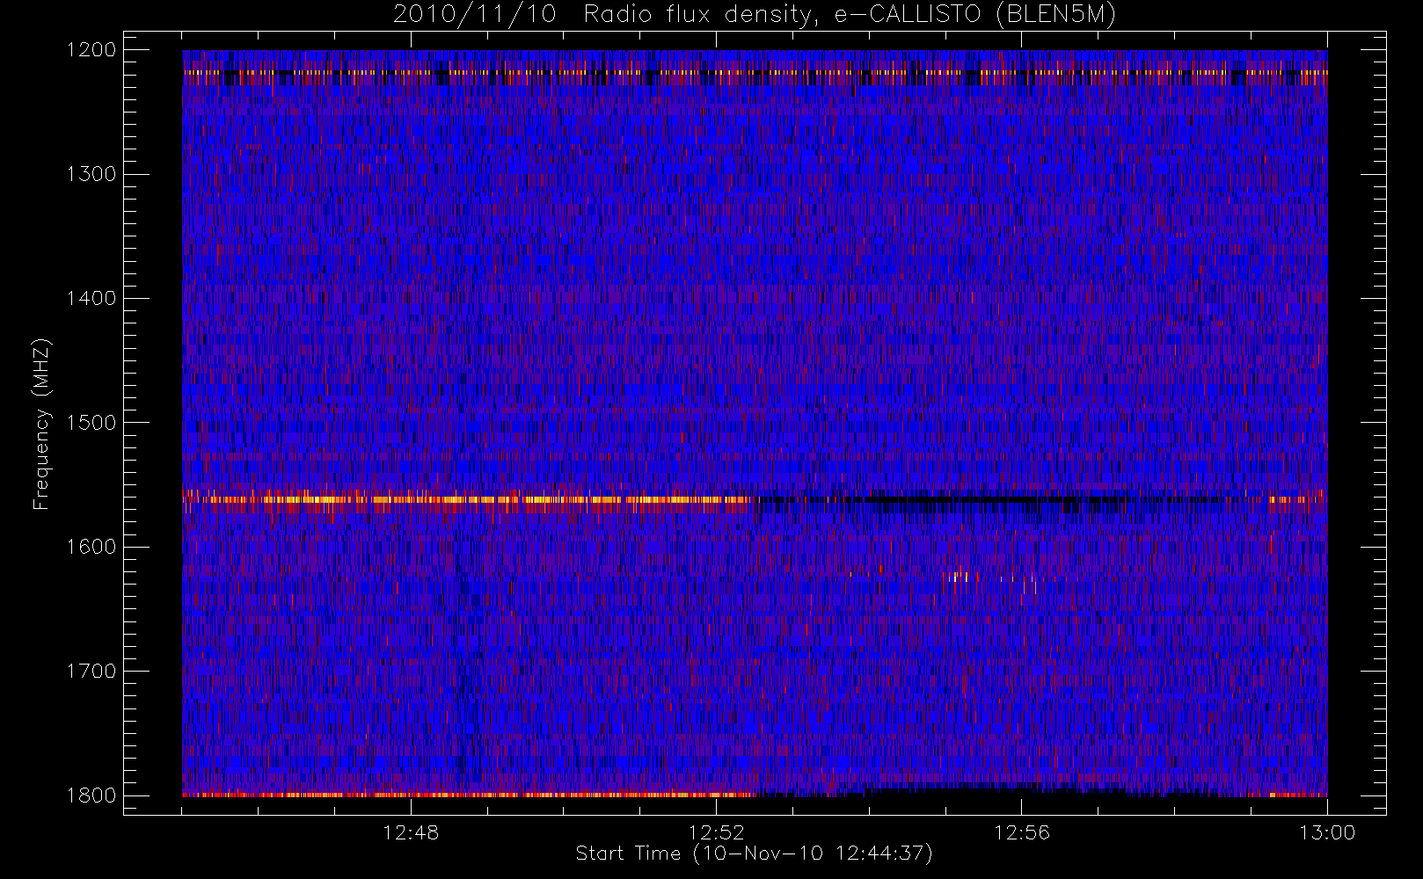Image resolution: width=1423 pixels, height=879 pixels.
Task: Click the 1800 frequency tick label
Action: pyautogui.click(x=91, y=795)
